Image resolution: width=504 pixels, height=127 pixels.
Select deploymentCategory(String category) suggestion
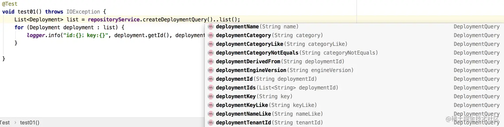[x=354, y=35]
